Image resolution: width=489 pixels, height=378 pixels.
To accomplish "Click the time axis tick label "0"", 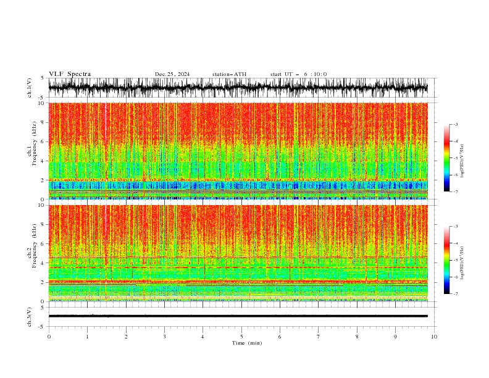I will (49, 337).
